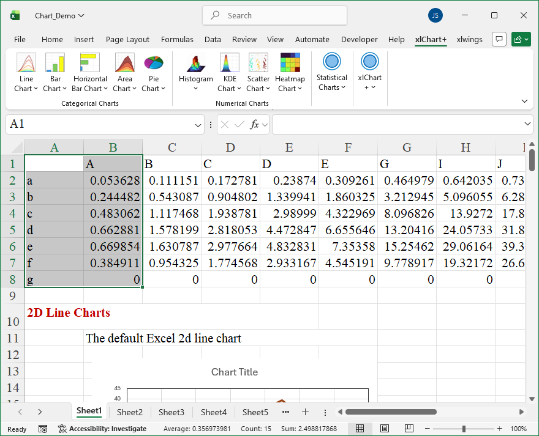This screenshot has width=539, height=436.
Task: Click the Scatter Chart icon
Action: tap(258, 63)
